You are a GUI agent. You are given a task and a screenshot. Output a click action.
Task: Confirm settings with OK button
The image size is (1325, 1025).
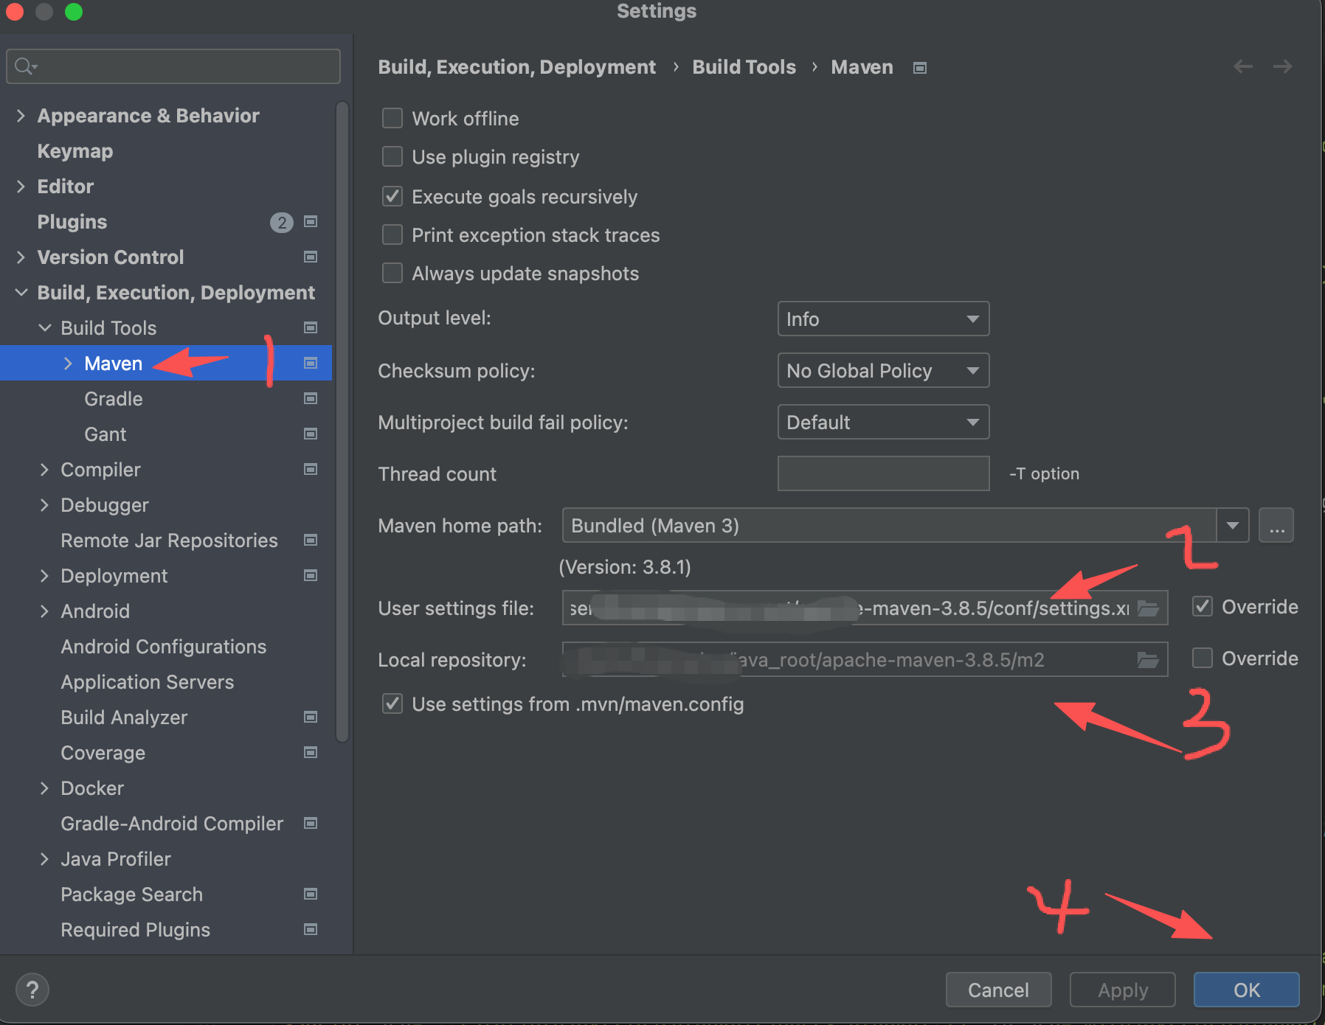click(1247, 990)
